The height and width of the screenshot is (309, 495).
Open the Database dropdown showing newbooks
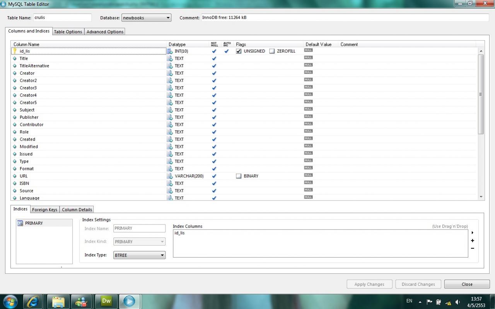coord(146,18)
